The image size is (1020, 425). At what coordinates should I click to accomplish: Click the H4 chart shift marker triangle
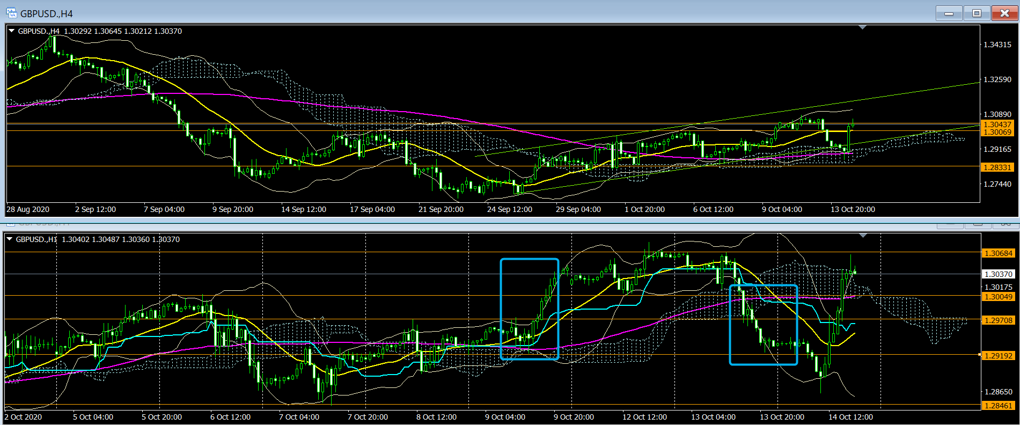(862, 27)
